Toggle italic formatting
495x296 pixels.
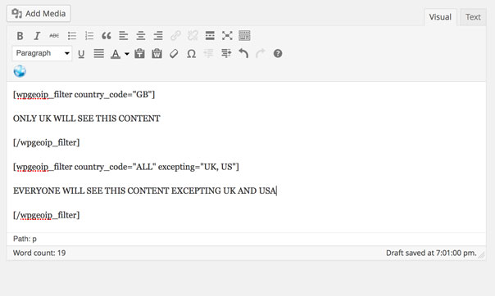point(37,36)
